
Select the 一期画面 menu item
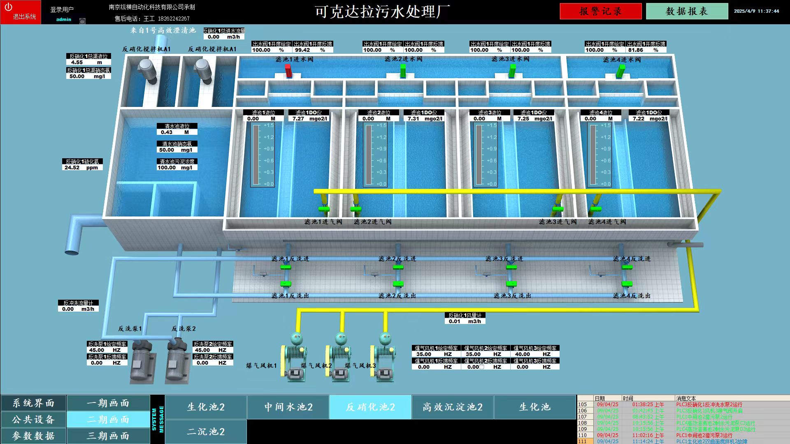pyautogui.click(x=108, y=403)
